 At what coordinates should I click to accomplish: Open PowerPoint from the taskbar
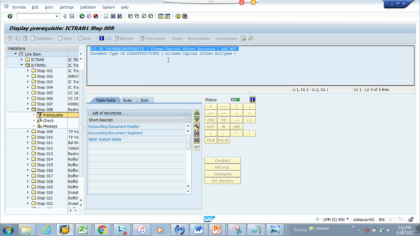[x=217, y=229]
